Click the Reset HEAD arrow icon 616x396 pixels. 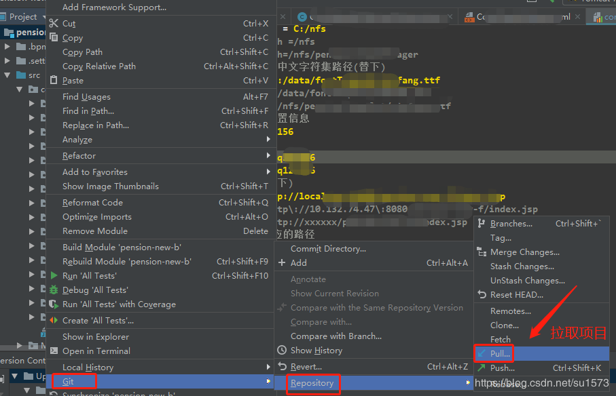[x=482, y=294]
